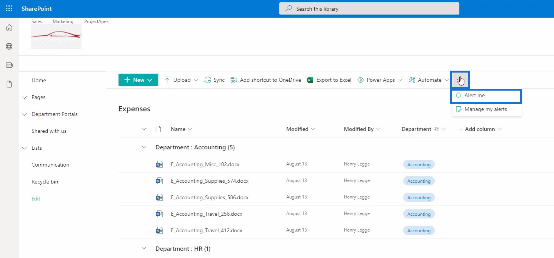The image size is (554, 258).
Task: Click Word icon for E_Accounting_Travel_256.docx
Action: (x=159, y=214)
